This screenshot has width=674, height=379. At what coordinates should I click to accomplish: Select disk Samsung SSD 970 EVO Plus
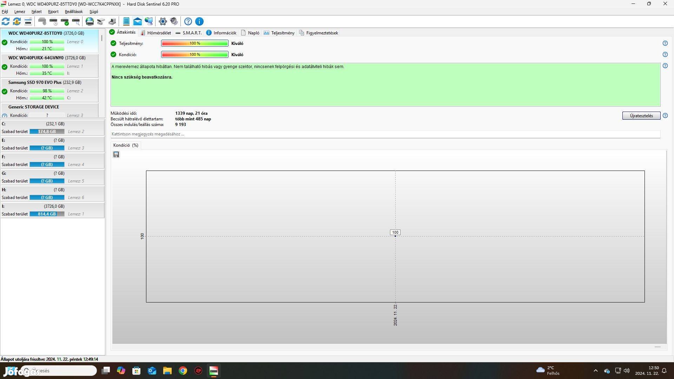pos(49,90)
